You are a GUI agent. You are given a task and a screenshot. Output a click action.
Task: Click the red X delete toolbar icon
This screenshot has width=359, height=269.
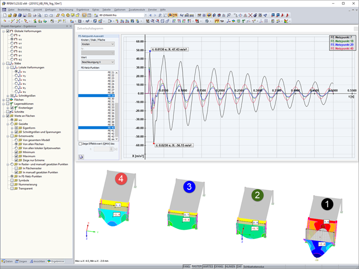250,15
